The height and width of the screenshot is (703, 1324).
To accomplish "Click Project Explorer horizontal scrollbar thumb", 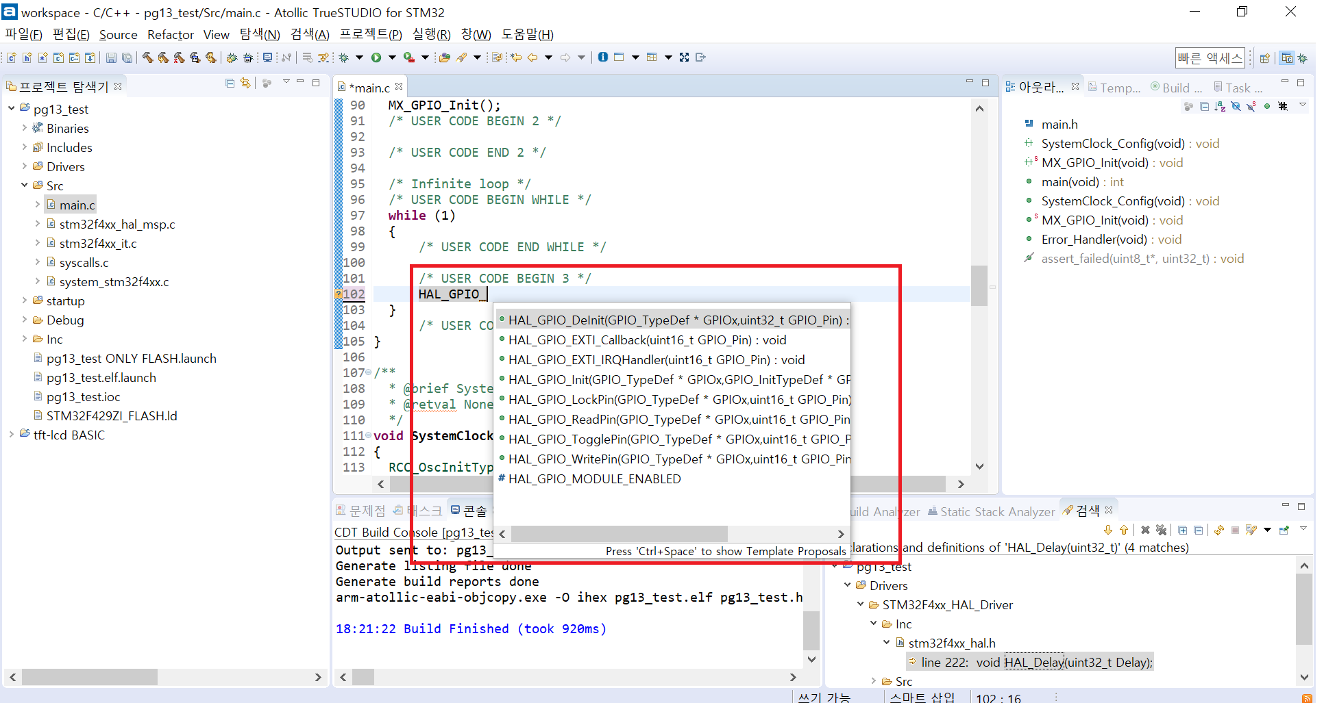I will 90,677.
